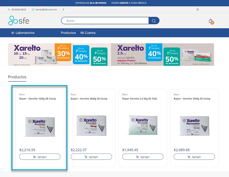
Task: Click the Envíos gratis a todo México text
Action: click(x=129, y=3)
